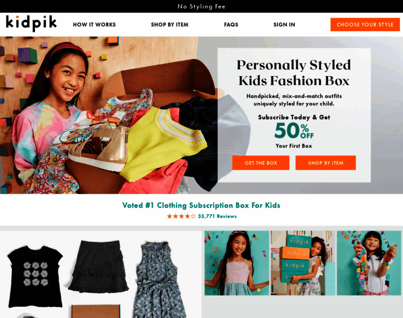Click the orange Shop By Item hero button
403x318 pixels.
(326, 163)
